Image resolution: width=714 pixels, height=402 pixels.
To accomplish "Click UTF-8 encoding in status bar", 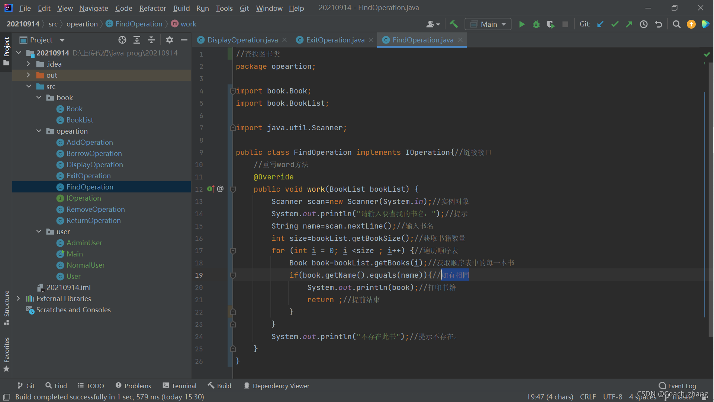I will coord(612,397).
